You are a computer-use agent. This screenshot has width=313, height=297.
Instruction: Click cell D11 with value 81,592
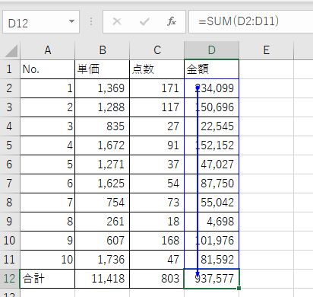pos(212,260)
